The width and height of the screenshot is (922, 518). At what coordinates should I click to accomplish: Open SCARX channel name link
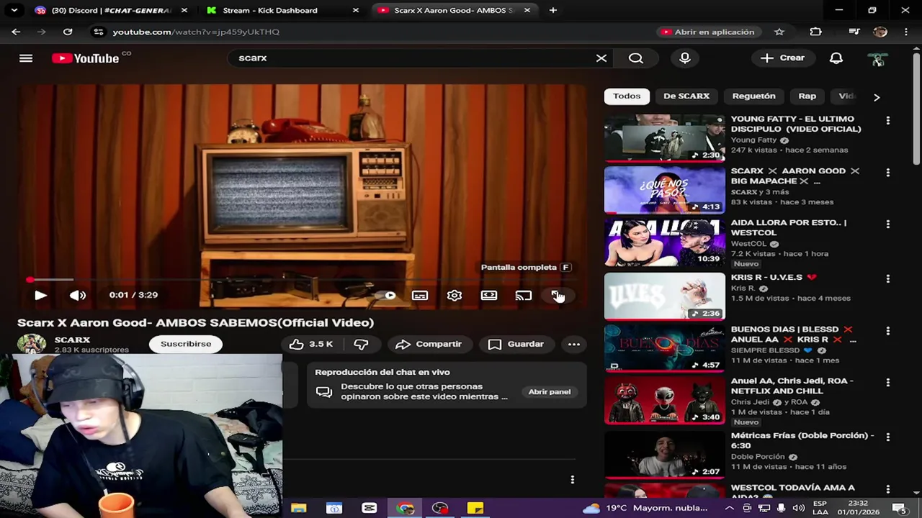[72, 340]
